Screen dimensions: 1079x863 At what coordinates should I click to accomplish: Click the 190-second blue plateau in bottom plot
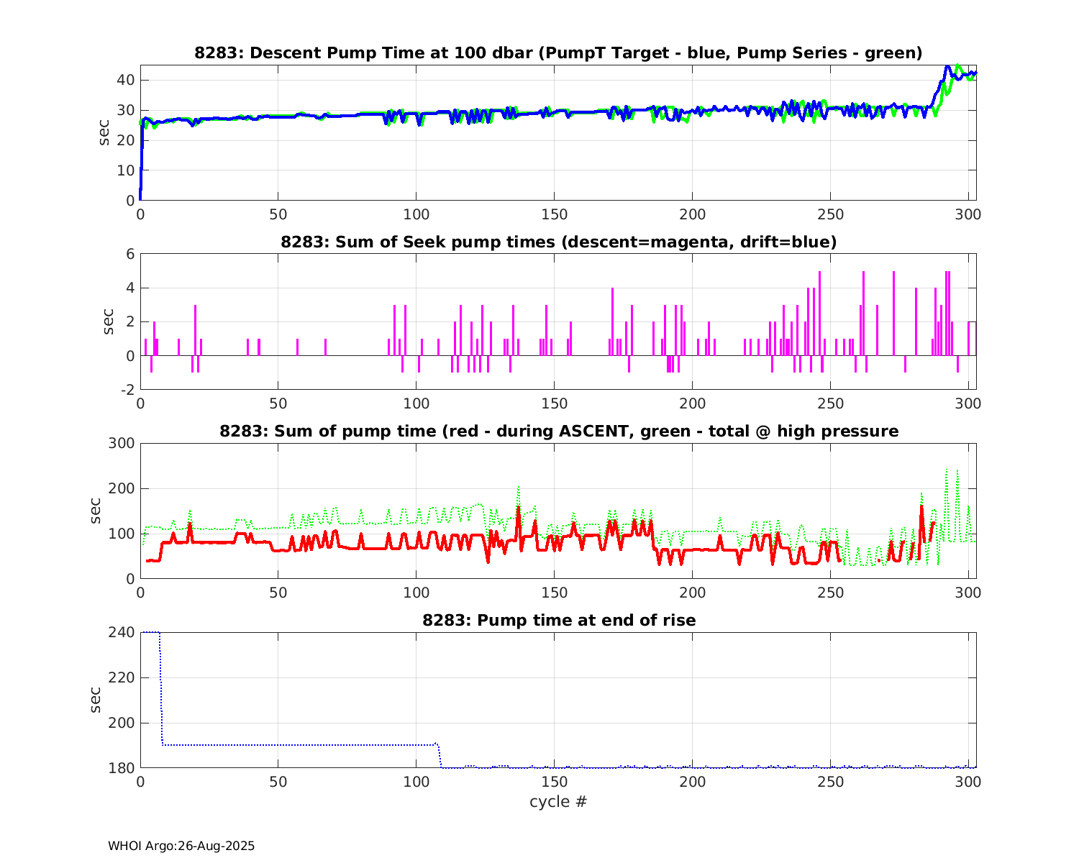pos(288,744)
